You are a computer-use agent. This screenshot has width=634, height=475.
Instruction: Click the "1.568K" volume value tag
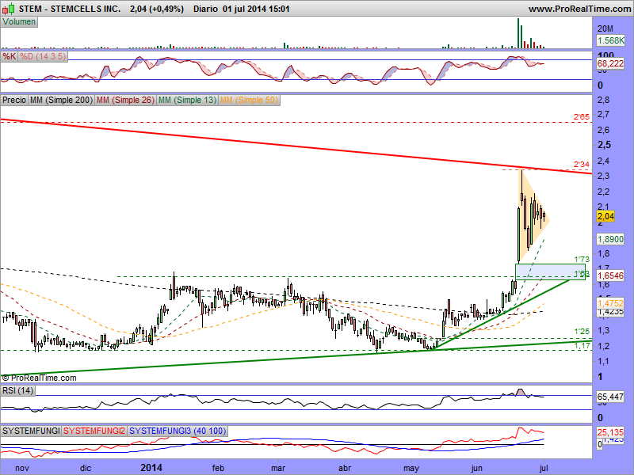611,40
